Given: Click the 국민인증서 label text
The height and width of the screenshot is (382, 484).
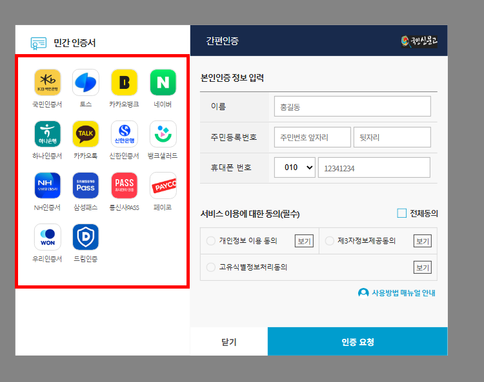Looking at the screenshot, I should pyautogui.click(x=47, y=104).
